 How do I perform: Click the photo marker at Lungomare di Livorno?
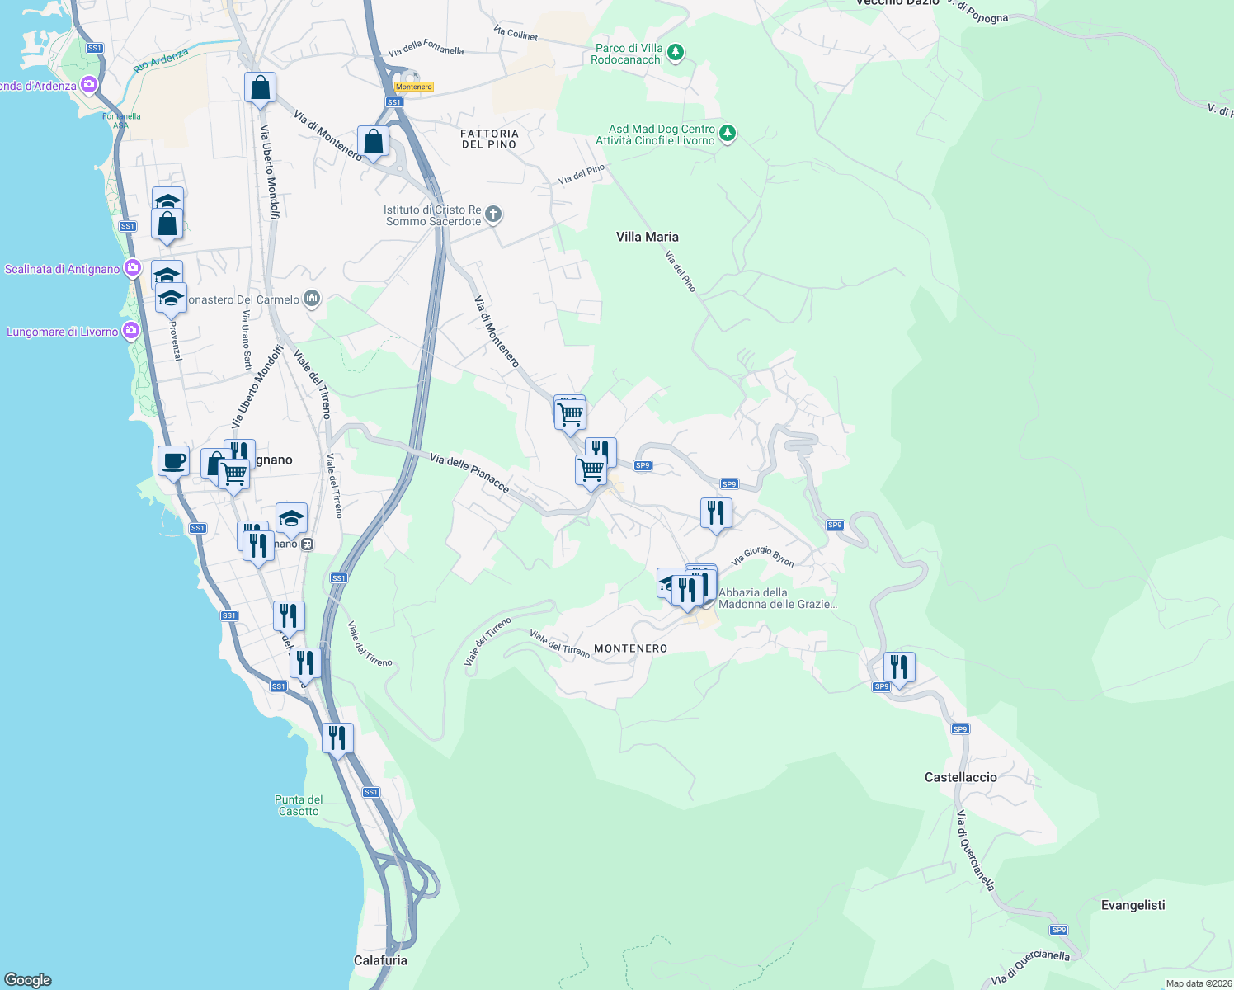click(x=130, y=330)
